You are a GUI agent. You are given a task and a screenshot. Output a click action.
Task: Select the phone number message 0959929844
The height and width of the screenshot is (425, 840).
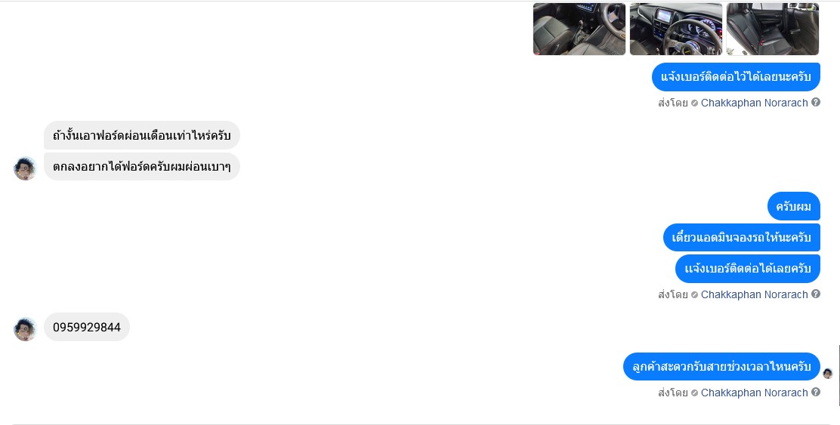click(87, 327)
